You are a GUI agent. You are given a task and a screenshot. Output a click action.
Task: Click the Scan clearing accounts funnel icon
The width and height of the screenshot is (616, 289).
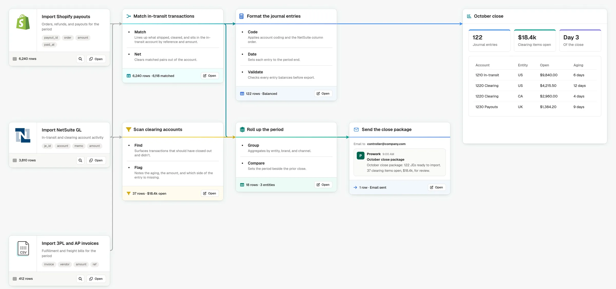point(129,129)
